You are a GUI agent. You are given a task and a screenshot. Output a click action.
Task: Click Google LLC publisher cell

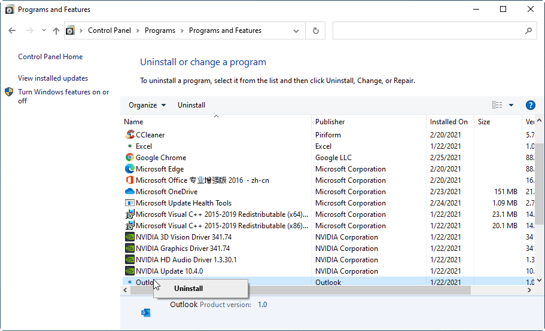point(333,158)
